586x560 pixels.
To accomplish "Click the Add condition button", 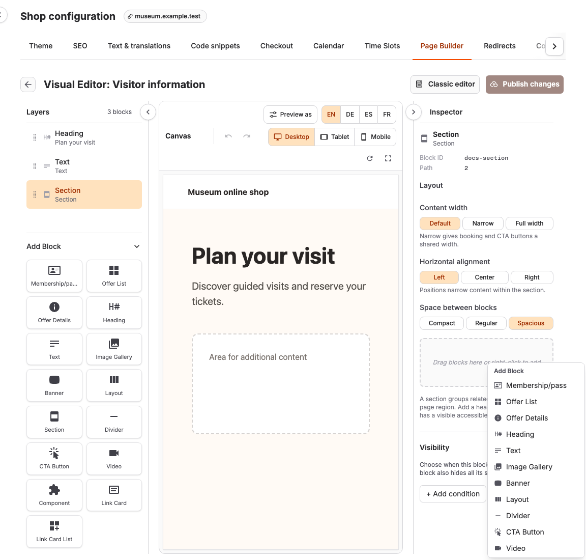I will [453, 494].
